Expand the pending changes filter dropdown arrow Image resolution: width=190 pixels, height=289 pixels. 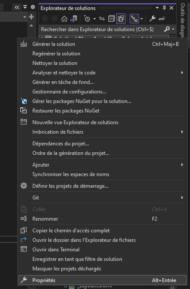pyautogui.click(x=95, y=19)
